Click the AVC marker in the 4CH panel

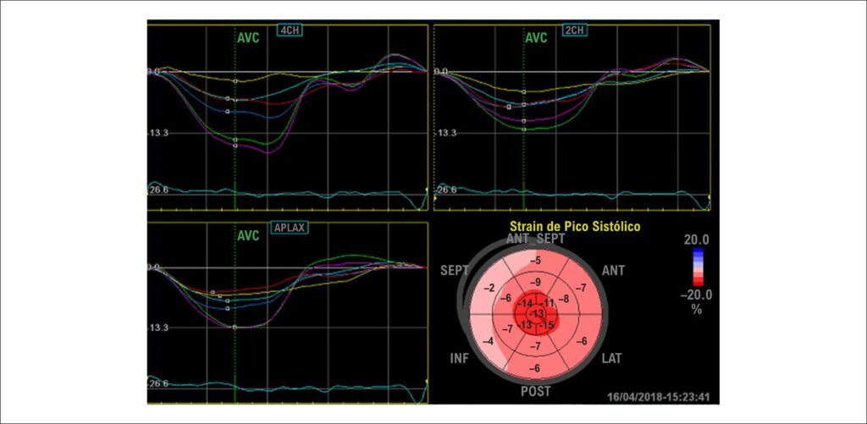pos(248,39)
